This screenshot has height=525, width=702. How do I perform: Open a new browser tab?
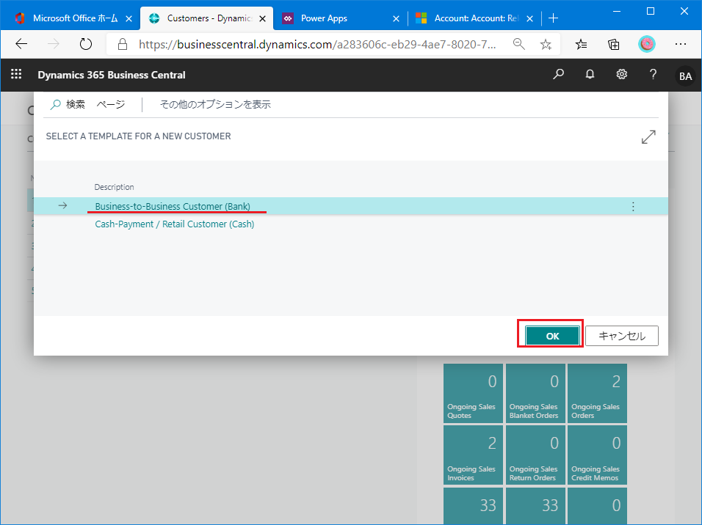554,18
